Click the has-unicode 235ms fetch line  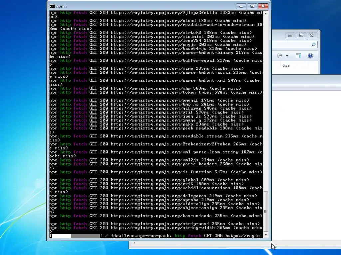[x=156, y=216]
